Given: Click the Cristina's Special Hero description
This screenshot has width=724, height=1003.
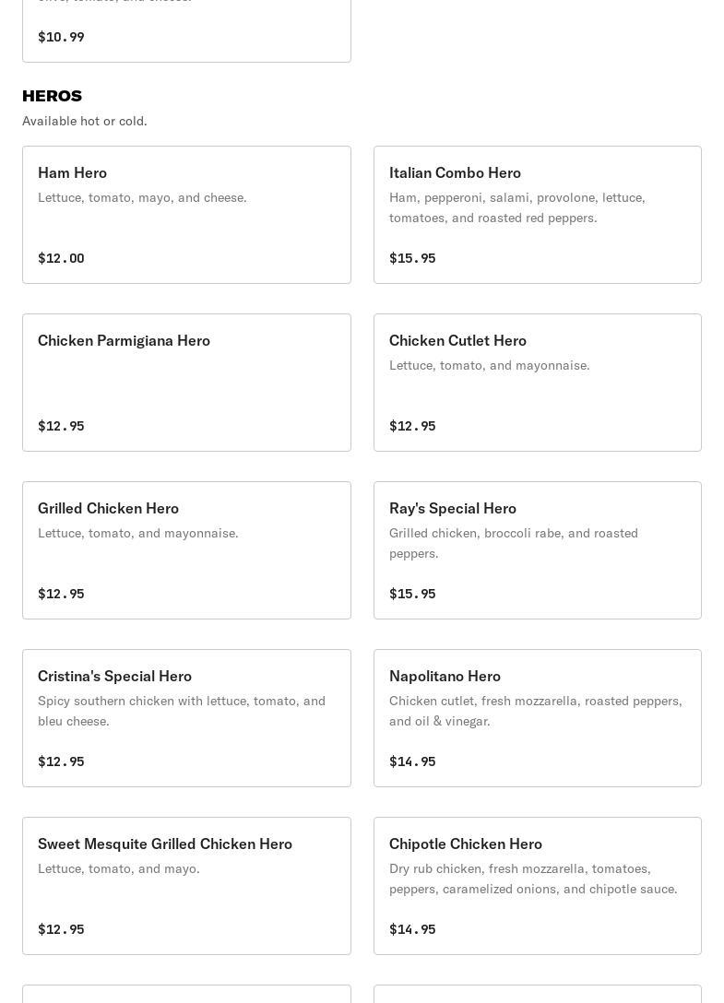Looking at the screenshot, I should tap(181, 711).
